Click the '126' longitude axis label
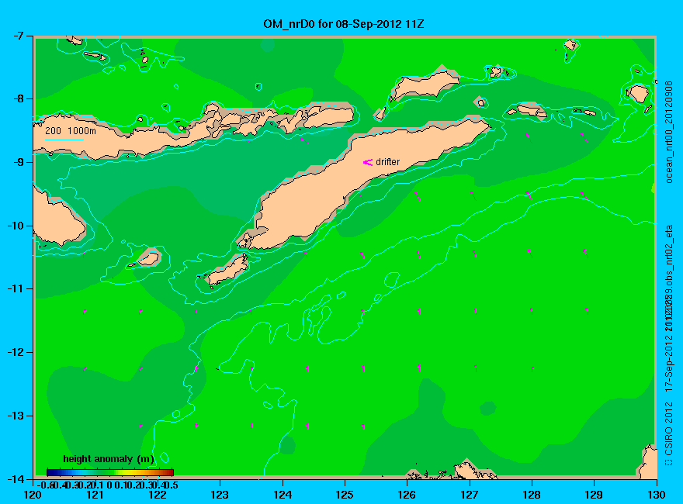 pyautogui.click(x=407, y=495)
